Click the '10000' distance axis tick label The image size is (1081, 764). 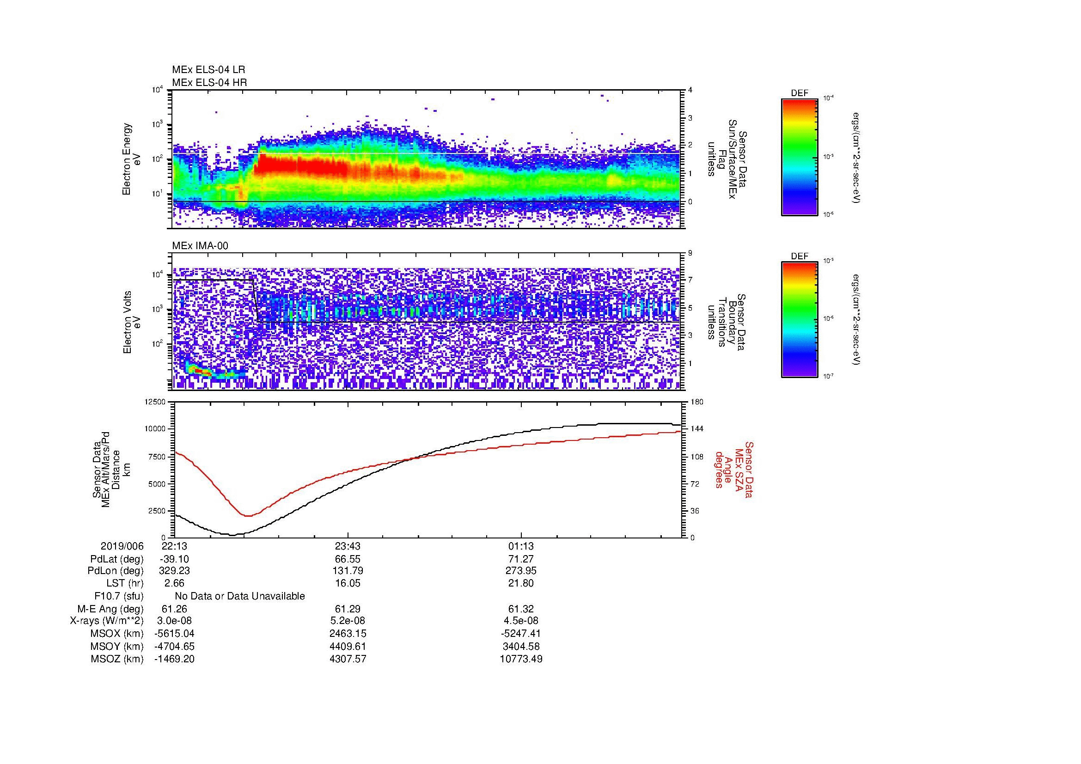click(155, 429)
